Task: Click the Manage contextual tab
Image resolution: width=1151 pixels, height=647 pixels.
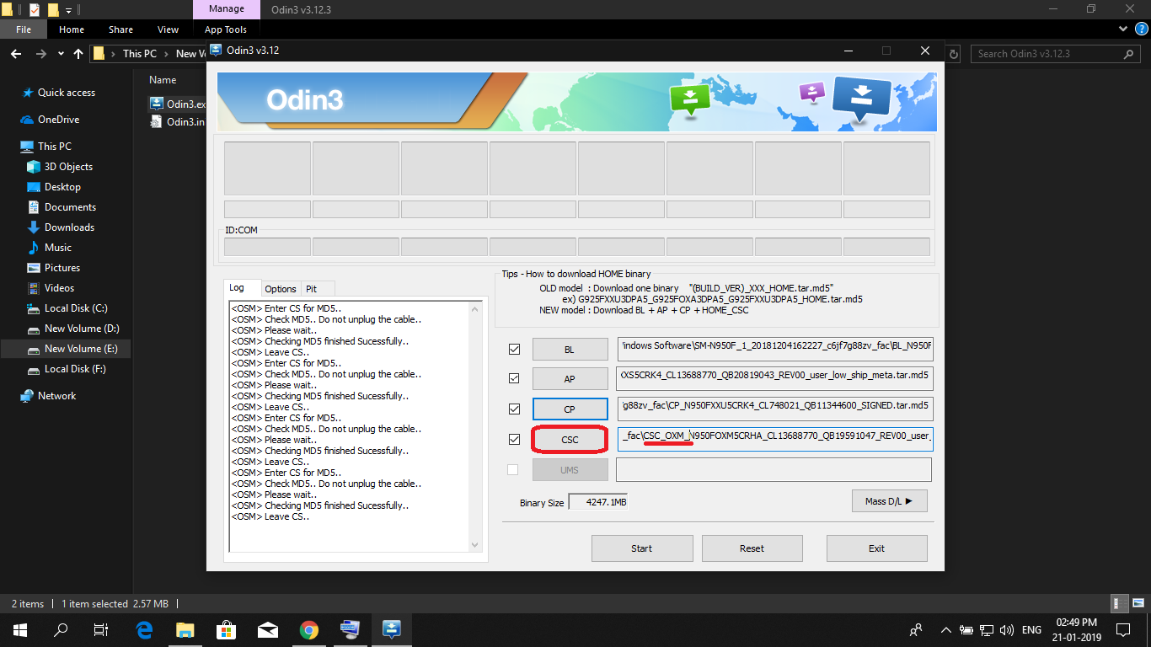Action: pos(226,9)
